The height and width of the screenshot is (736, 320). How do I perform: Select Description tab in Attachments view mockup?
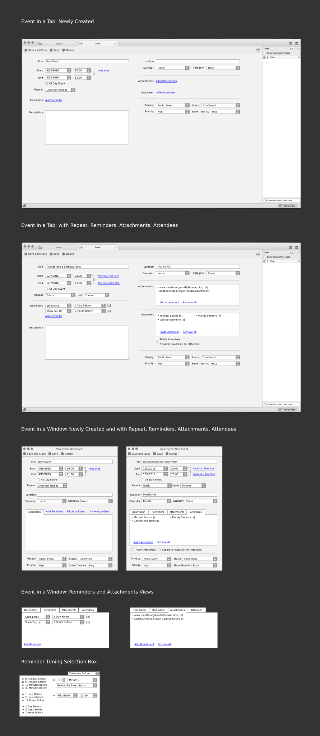[139, 610]
